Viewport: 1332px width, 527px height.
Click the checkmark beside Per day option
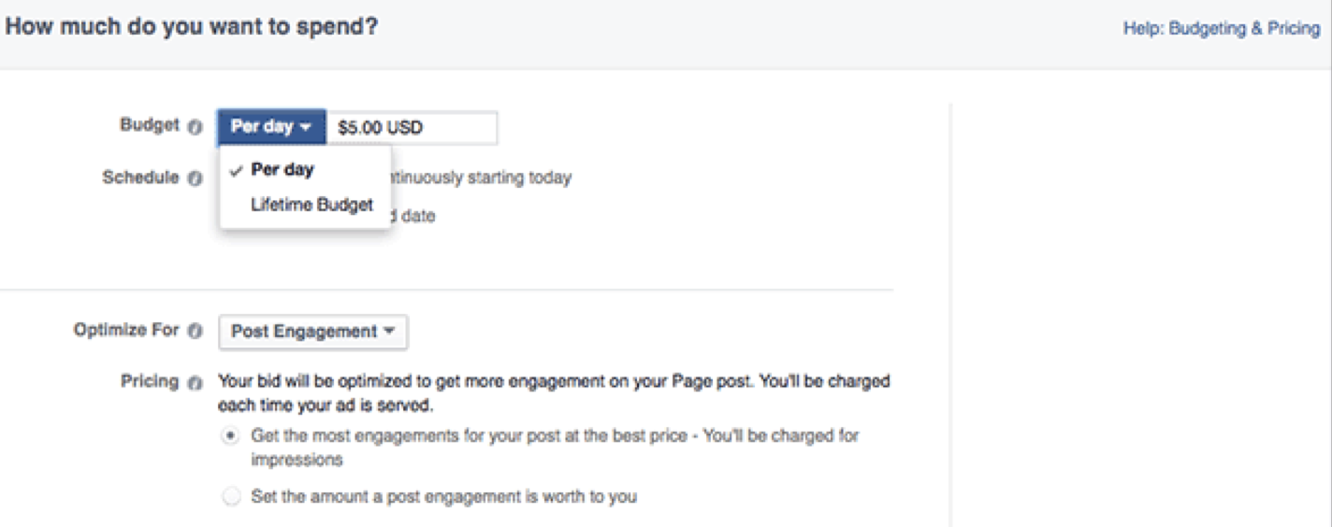pos(238,170)
